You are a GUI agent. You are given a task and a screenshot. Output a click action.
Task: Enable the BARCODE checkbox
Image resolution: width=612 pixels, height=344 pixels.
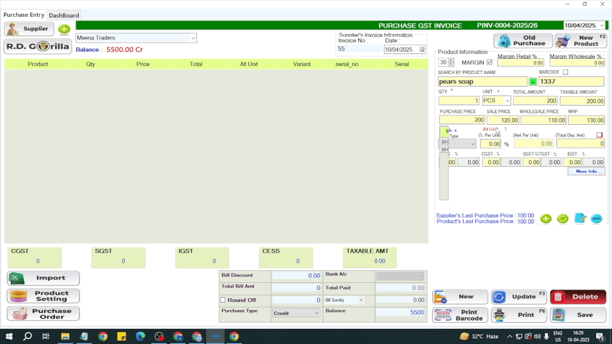point(565,72)
